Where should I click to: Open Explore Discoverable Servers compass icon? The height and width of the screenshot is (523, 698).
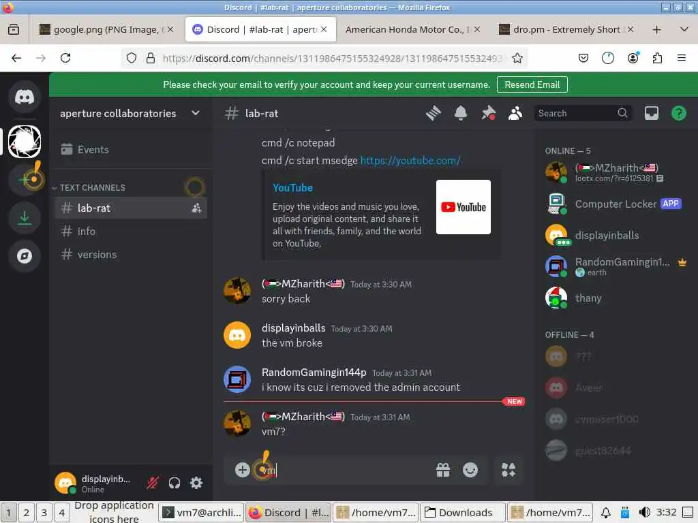(x=25, y=256)
